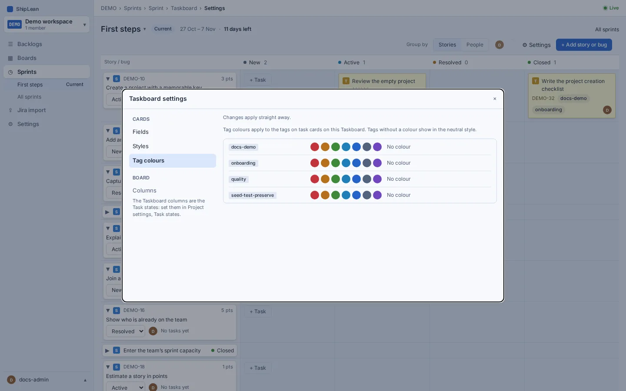Click task icon on Write the project creation checklist
626x391 pixels.
[536, 81]
